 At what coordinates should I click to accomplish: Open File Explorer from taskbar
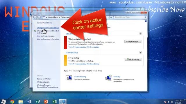(21, 102)
